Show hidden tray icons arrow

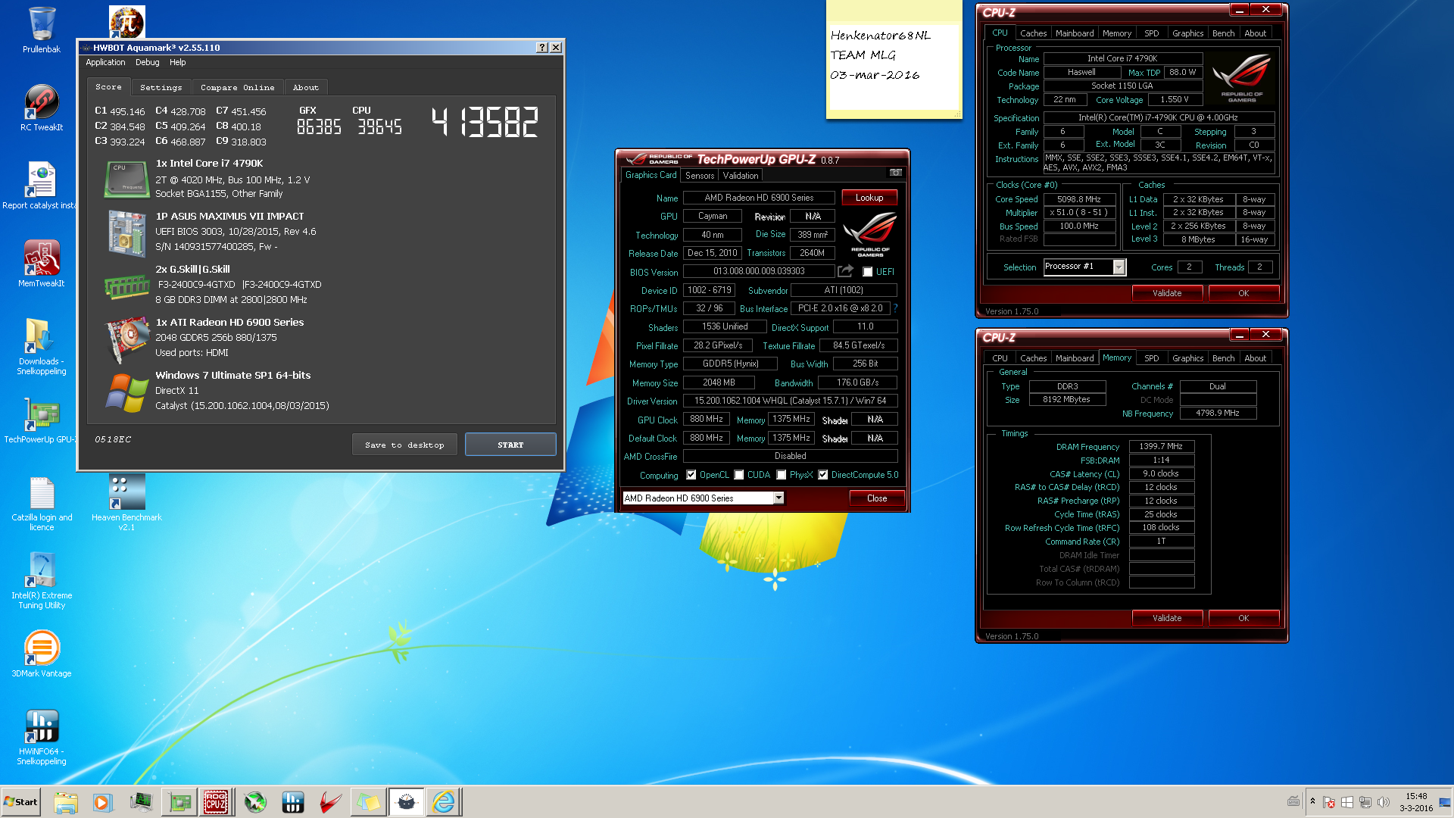pos(1312,802)
